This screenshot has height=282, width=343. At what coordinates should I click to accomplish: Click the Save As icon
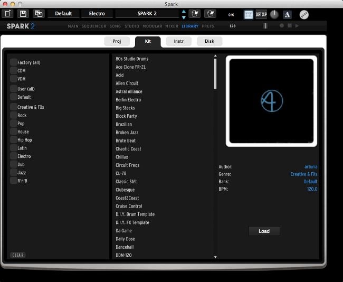tap(39, 14)
